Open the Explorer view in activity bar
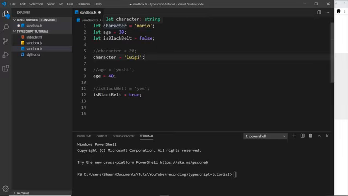This screenshot has width=348, height=196. point(5,15)
